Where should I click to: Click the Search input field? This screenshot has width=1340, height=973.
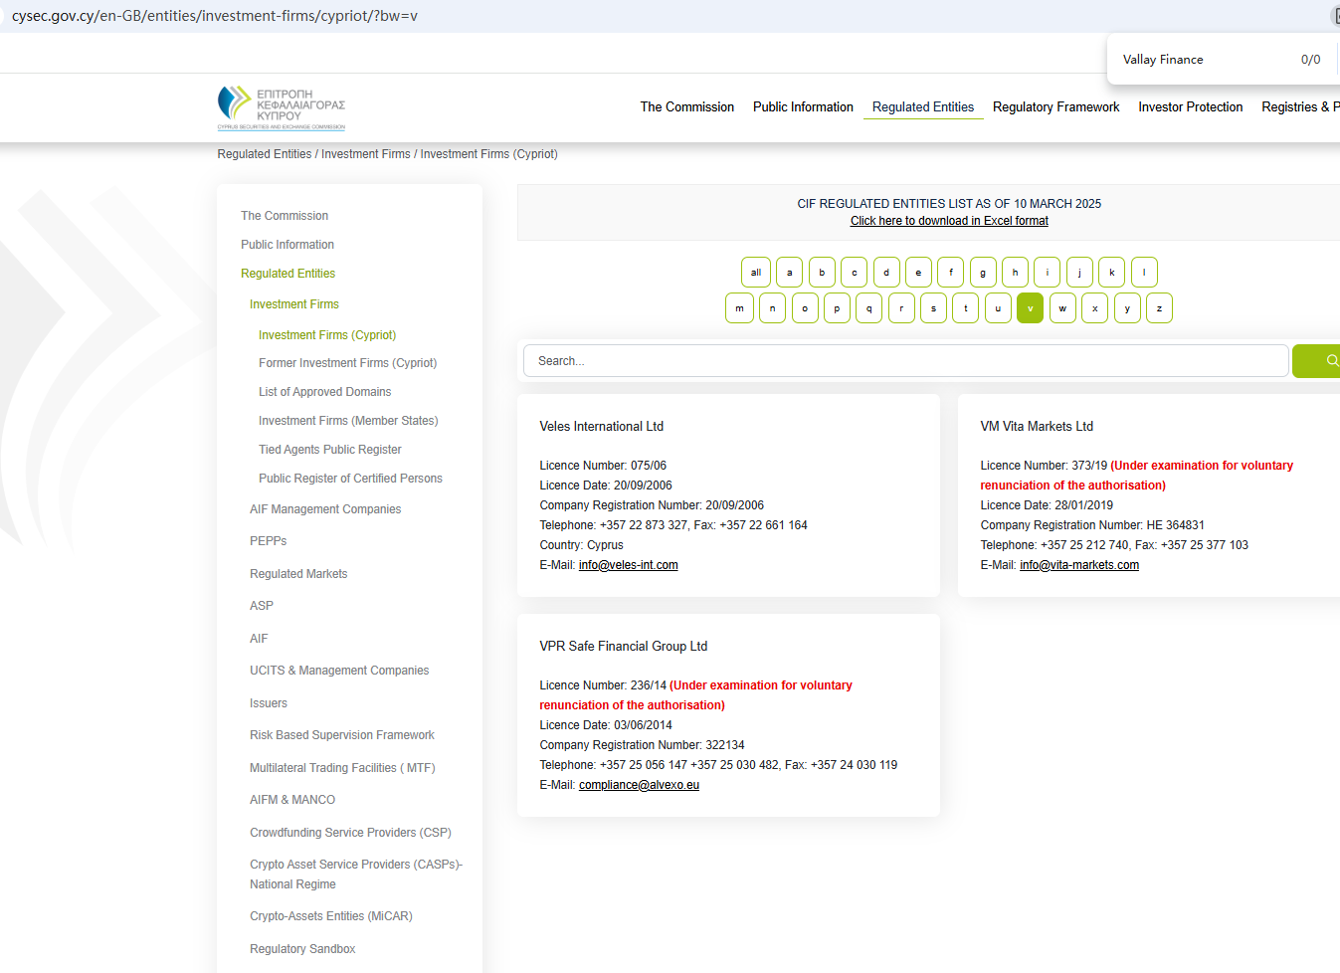coord(906,361)
